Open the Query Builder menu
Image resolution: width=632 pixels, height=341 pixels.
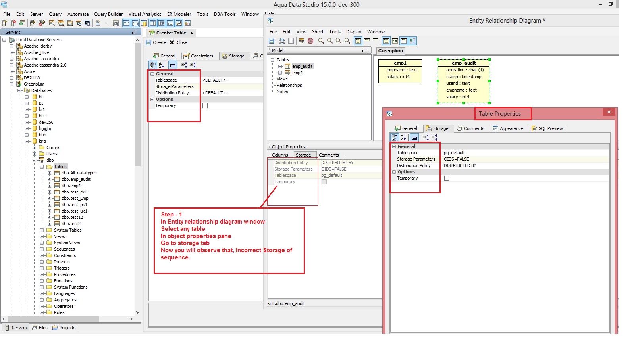point(108,14)
